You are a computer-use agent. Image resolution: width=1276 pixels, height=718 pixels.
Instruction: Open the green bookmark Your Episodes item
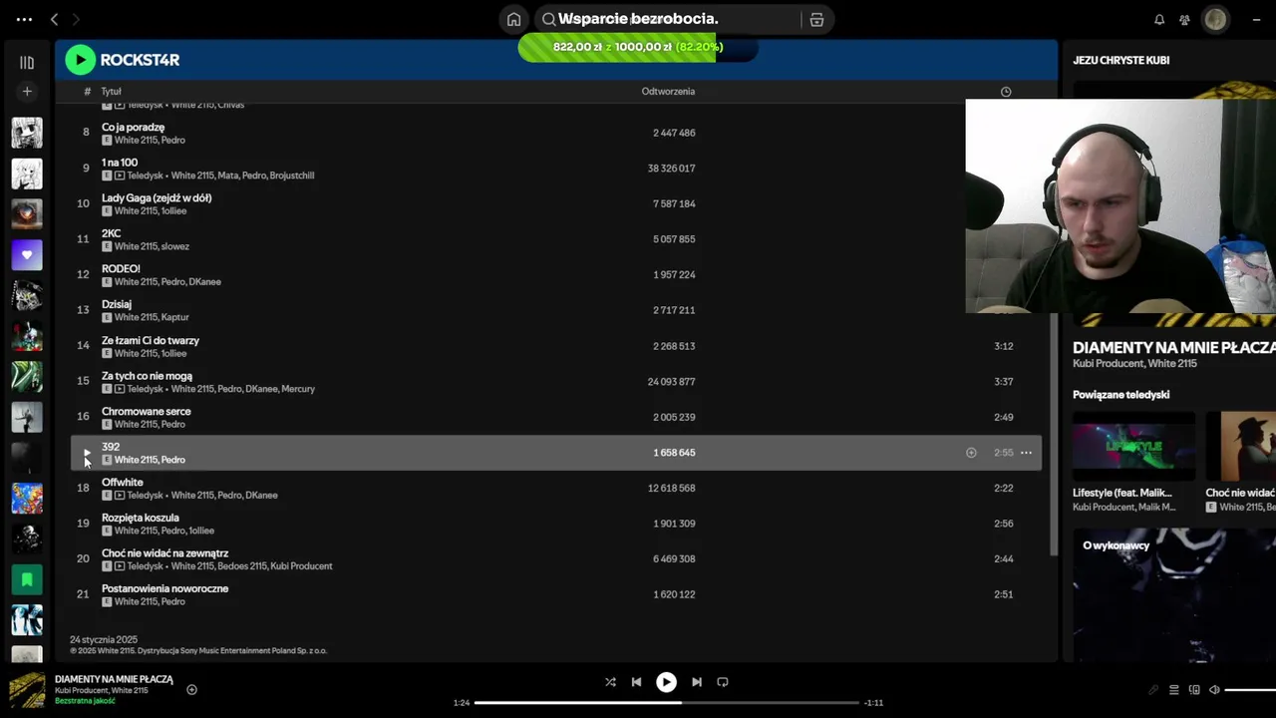click(x=27, y=578)
